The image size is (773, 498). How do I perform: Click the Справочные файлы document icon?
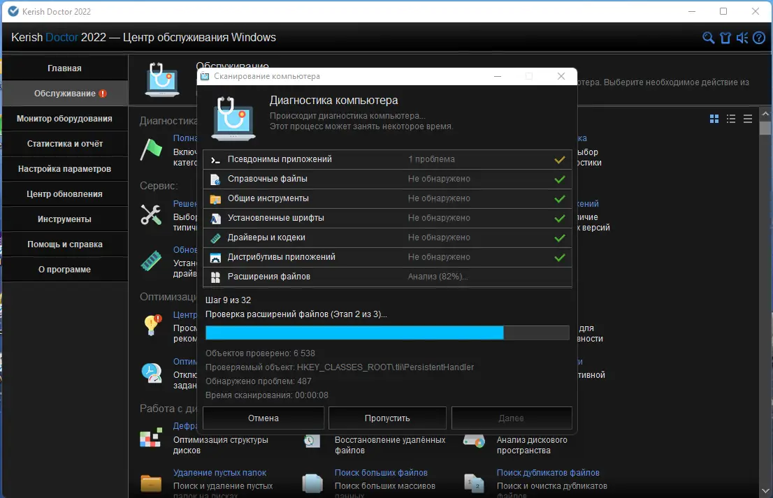(215, 180)
